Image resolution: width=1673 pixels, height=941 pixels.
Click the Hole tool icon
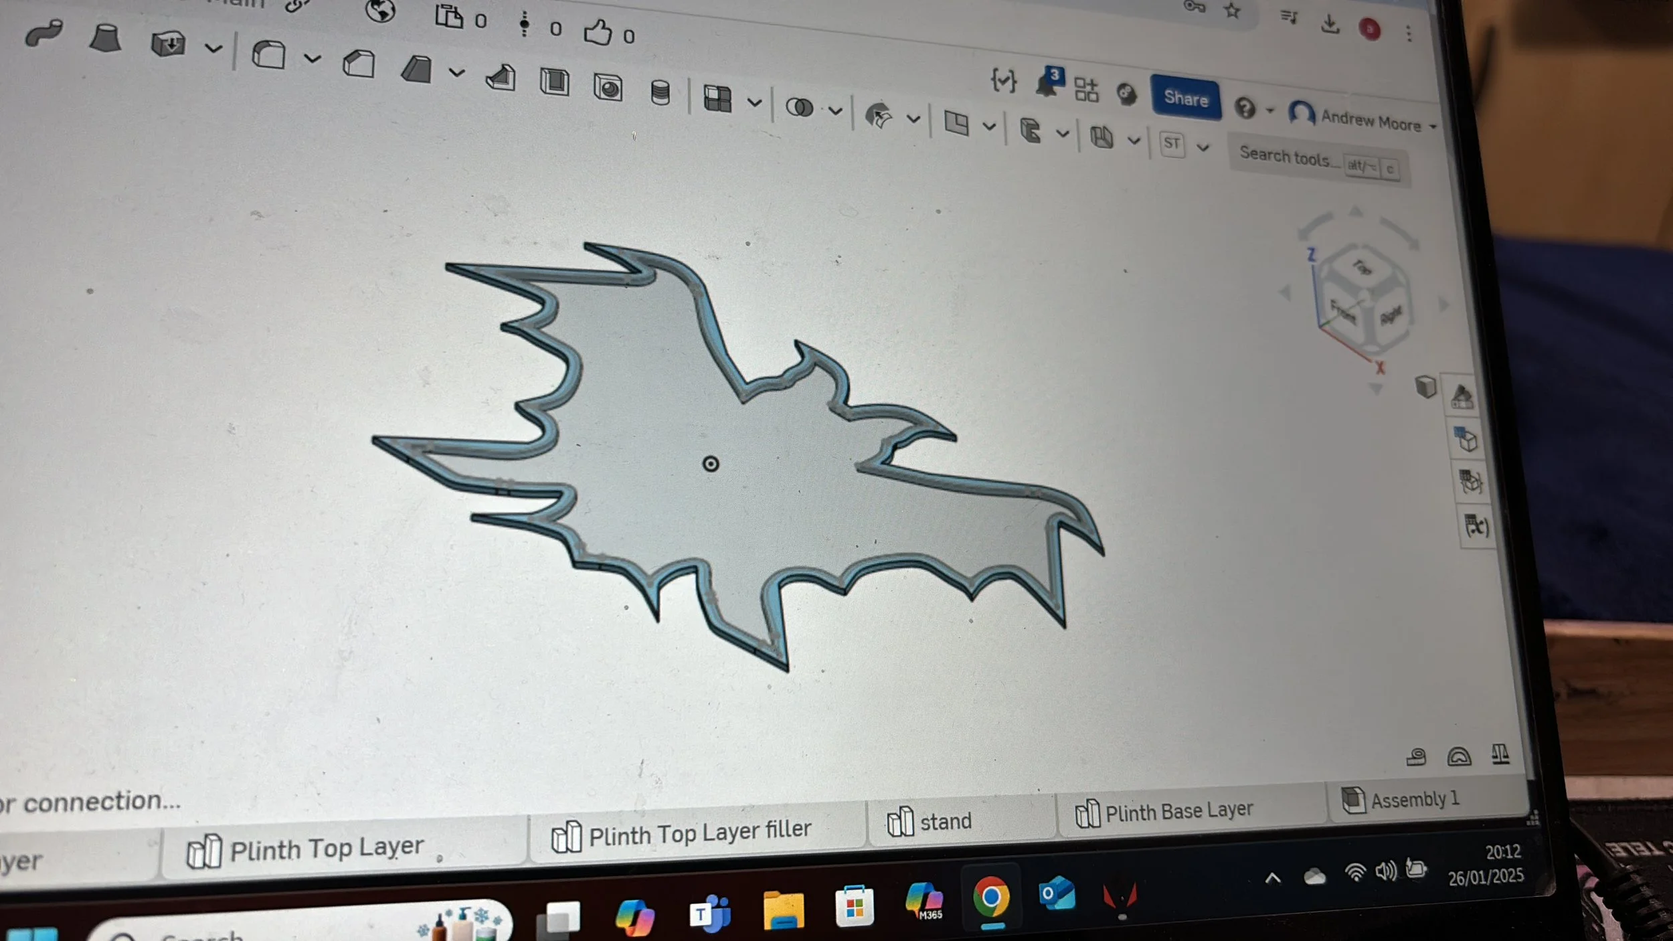click(608, 88)
